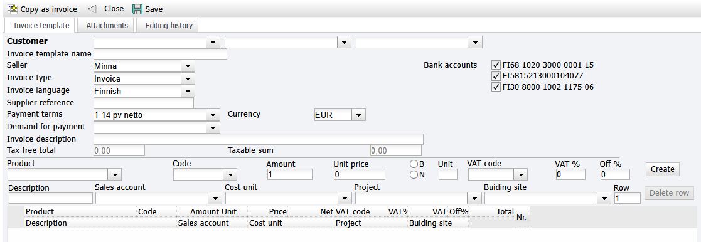Click the Price column header
The width and height of the screenshot is (701, 242).
(268, 212)
